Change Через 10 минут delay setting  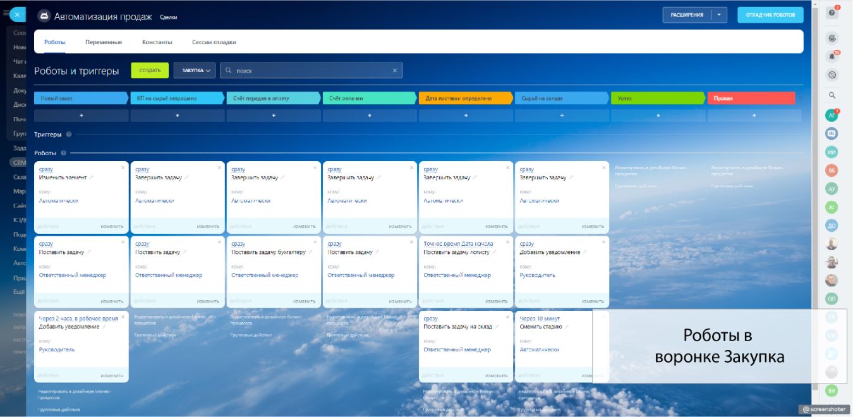click(540, 318)
